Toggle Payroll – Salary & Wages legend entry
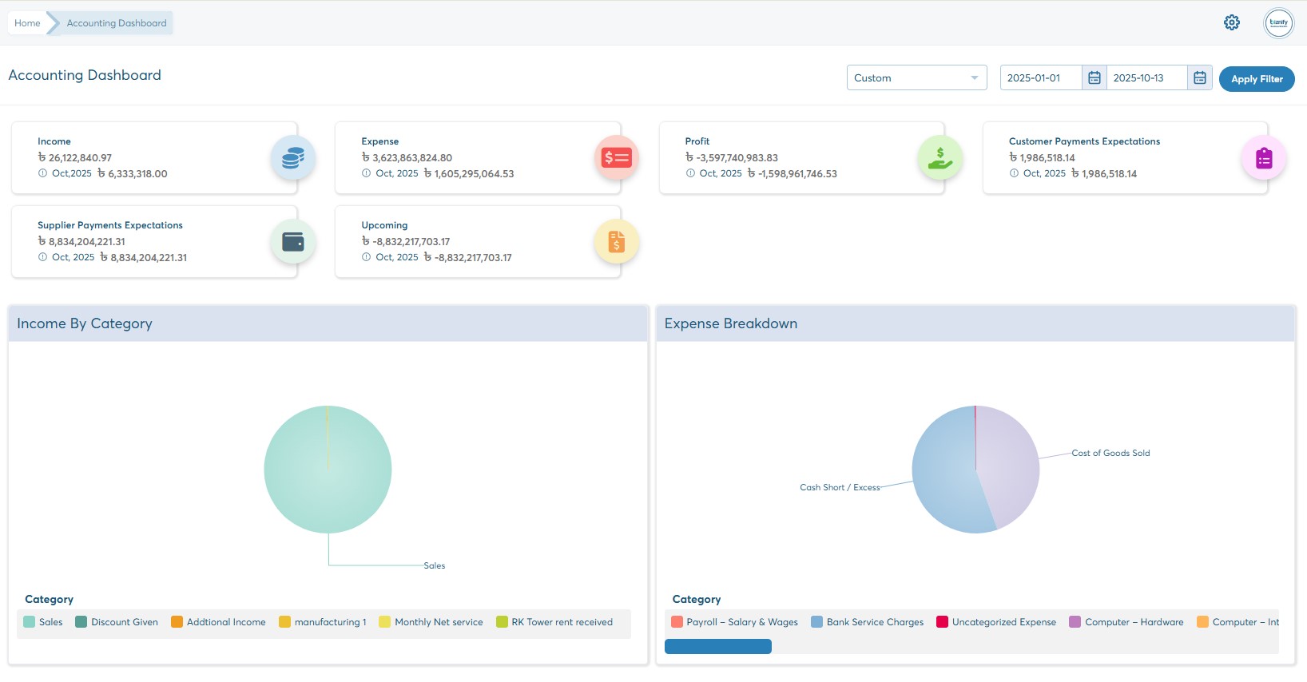This screenshot has width=1307, height=682. click(734, 622)
